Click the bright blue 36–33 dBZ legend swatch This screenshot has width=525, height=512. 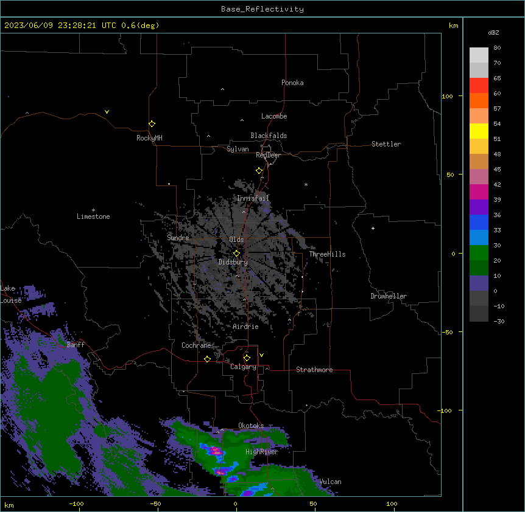pyautogui.click(x=479, y=222)
